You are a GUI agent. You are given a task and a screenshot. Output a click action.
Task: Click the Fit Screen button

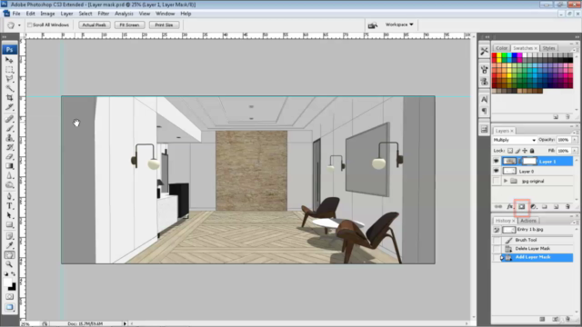129,25
